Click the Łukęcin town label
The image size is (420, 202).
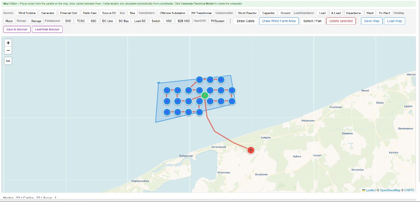click(266, 138)
